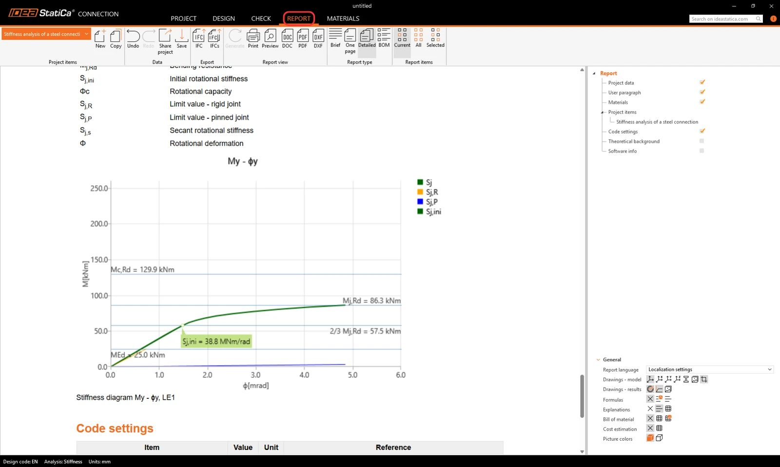Click the stiffness diagram icon in Drawings - results

[659, 389]
